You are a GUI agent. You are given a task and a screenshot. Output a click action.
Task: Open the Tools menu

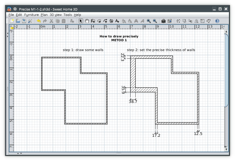click(x=68, y=15)
